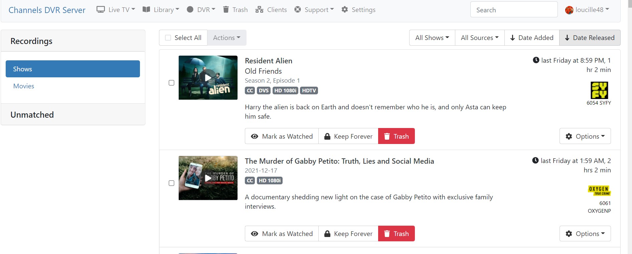
Task: Click the Oxygen True Crime channel logo
Action: click(x=599, y=190)
